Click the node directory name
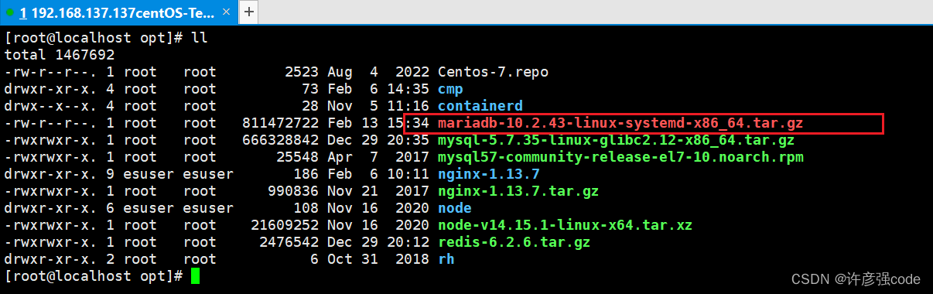Viewport: 933px width, 294px height. pos(455,208)
